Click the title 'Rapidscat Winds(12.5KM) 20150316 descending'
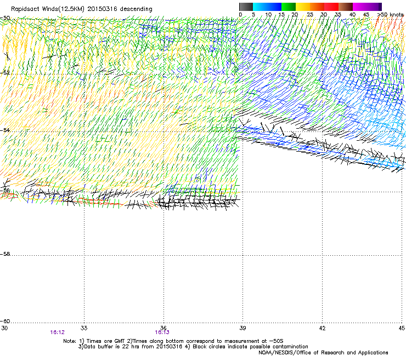Image resolution: width=406 pixels, height=356 pixels. coord(82,9)
